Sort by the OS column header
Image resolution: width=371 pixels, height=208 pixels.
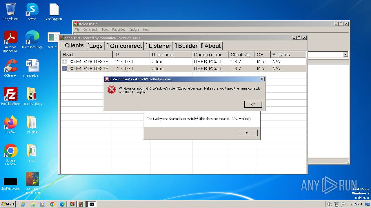tap(263, 55)
